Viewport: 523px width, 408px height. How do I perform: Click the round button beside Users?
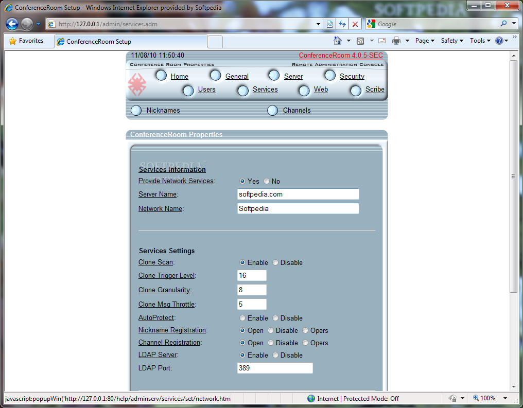coord(188,91)
